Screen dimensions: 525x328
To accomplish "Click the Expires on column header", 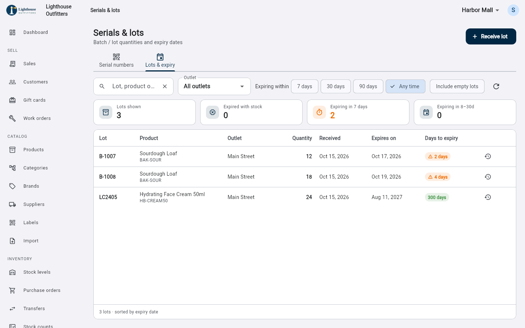I will (384, 138).
